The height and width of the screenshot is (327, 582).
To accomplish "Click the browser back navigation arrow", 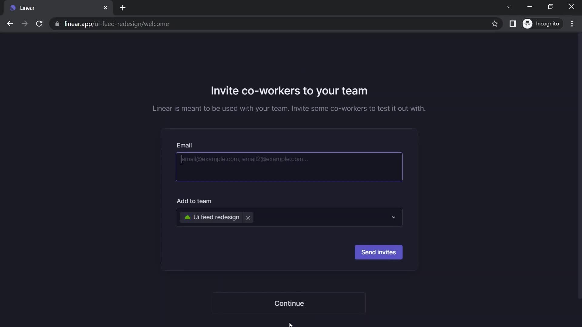I will tap(10, 24).
